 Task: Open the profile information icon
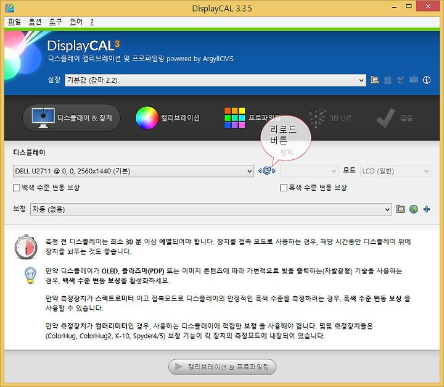(x=427, y=80)
